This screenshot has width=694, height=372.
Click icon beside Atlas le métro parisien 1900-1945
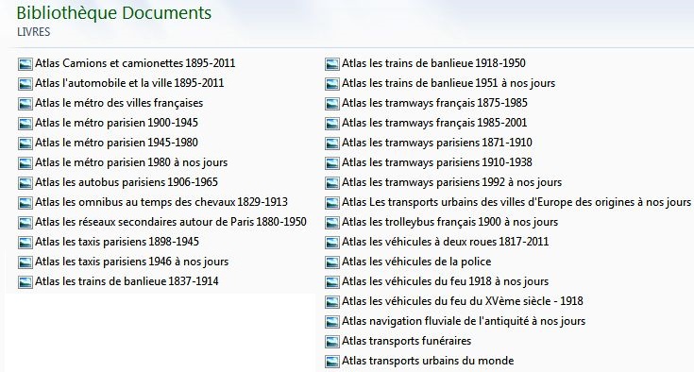[x=25, y=124]
